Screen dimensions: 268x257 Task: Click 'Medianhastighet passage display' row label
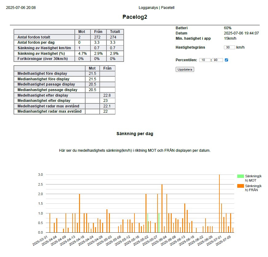point(47,90)
